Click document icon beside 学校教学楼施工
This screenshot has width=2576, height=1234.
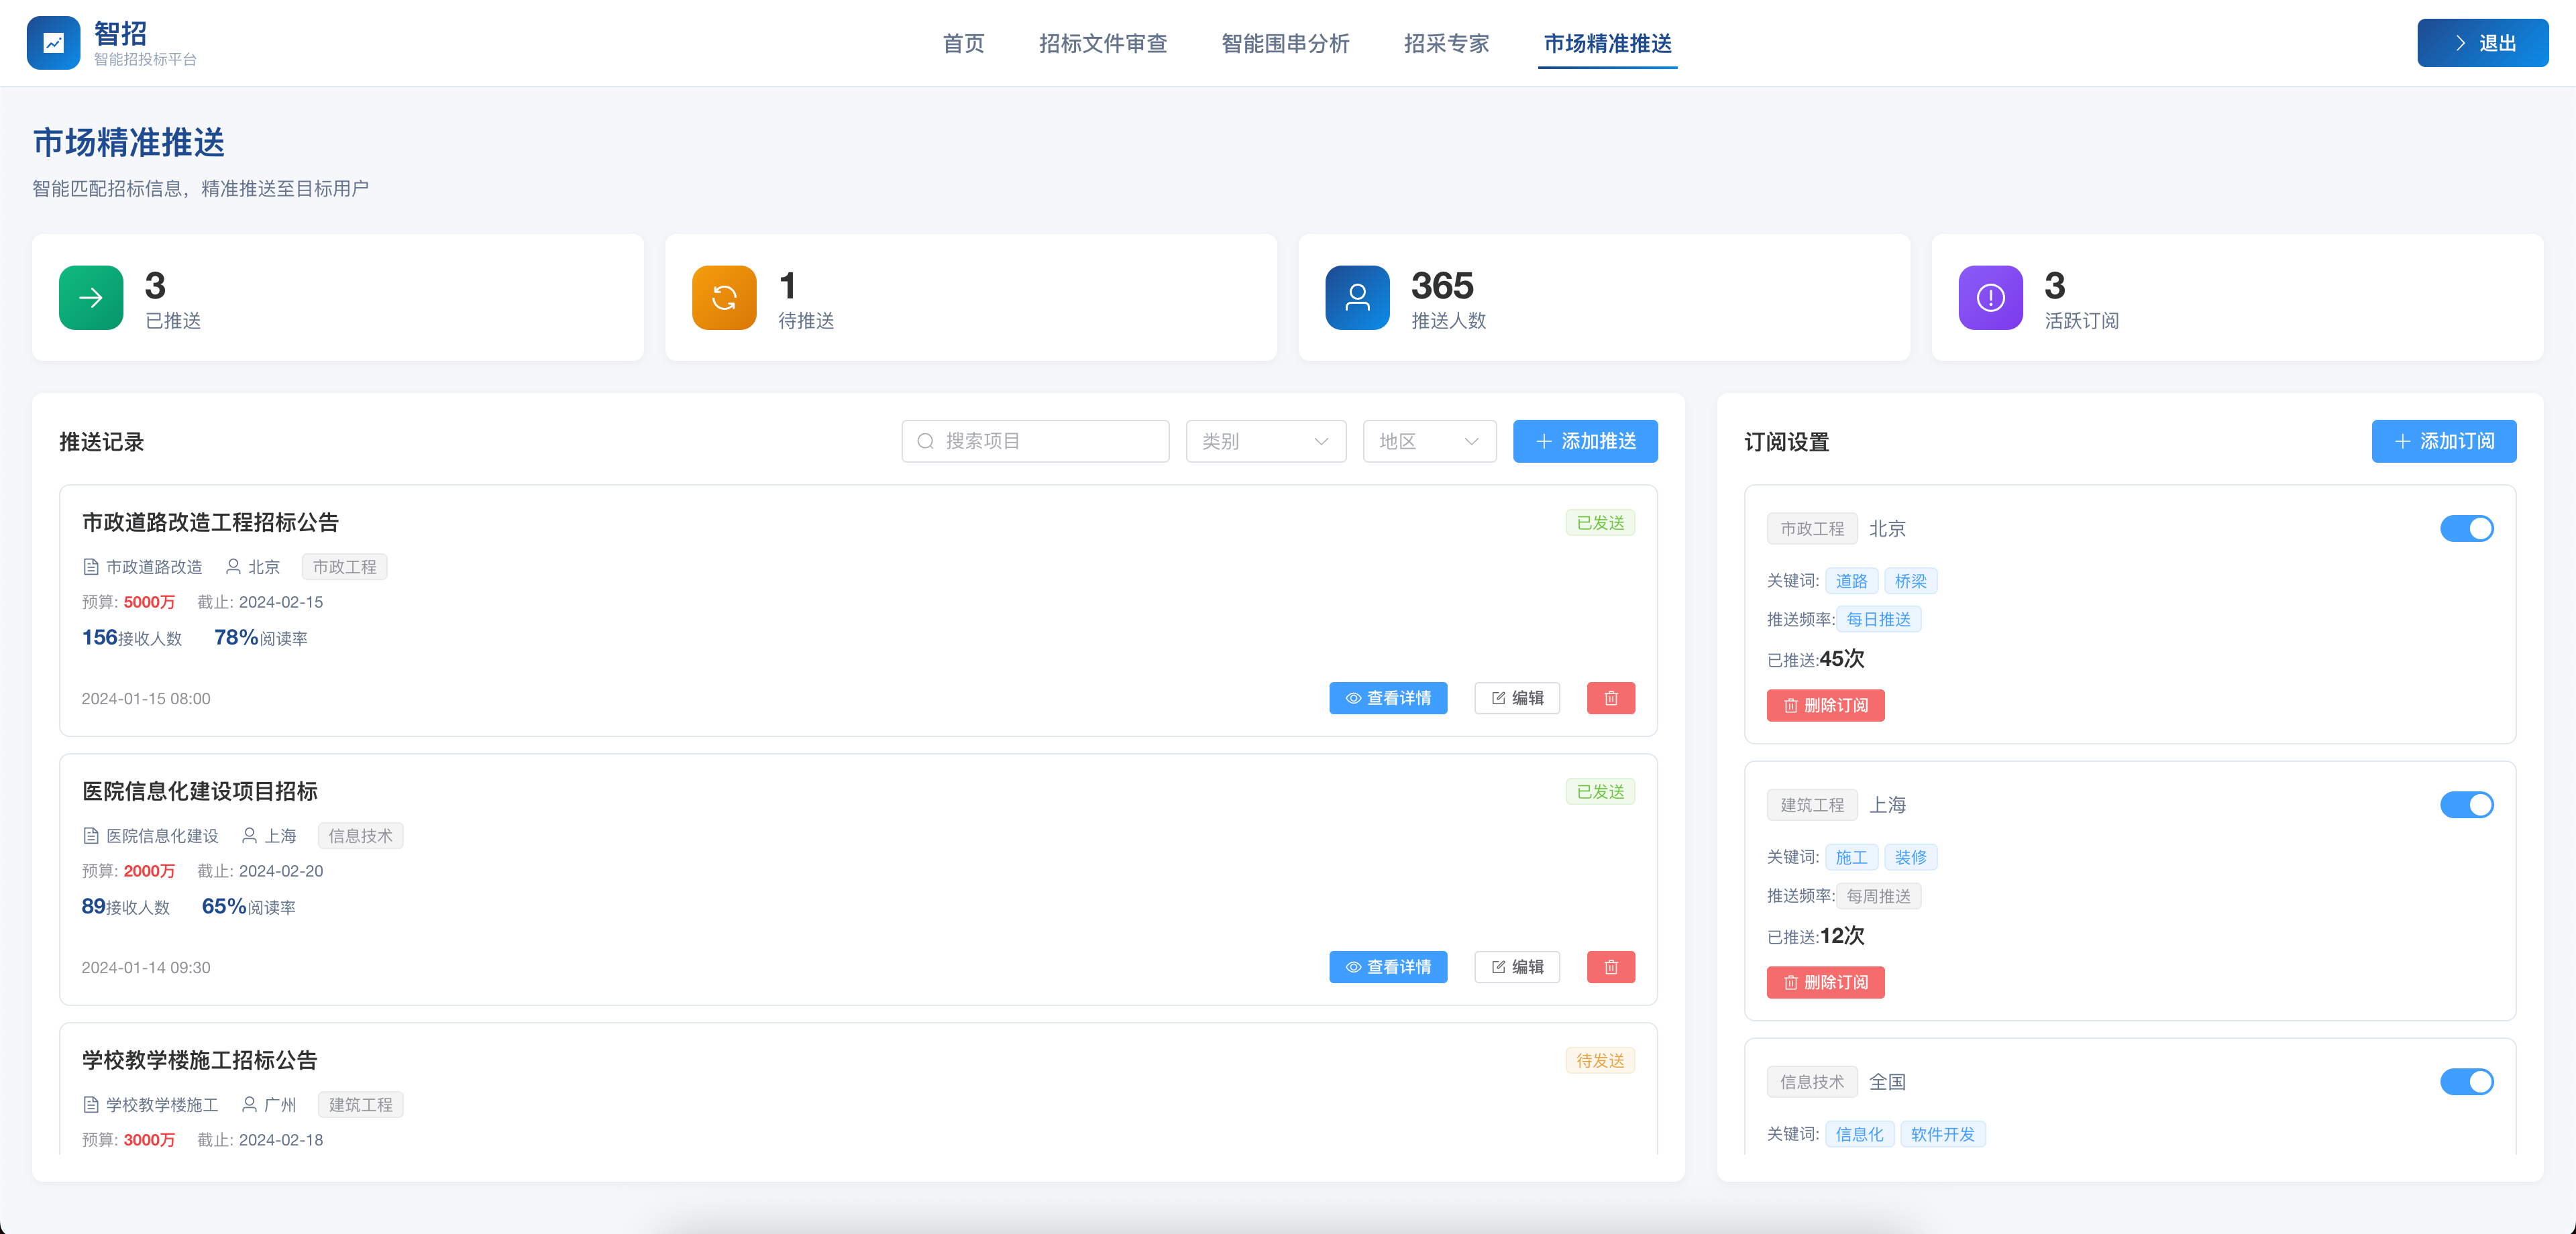(91, 1105)
